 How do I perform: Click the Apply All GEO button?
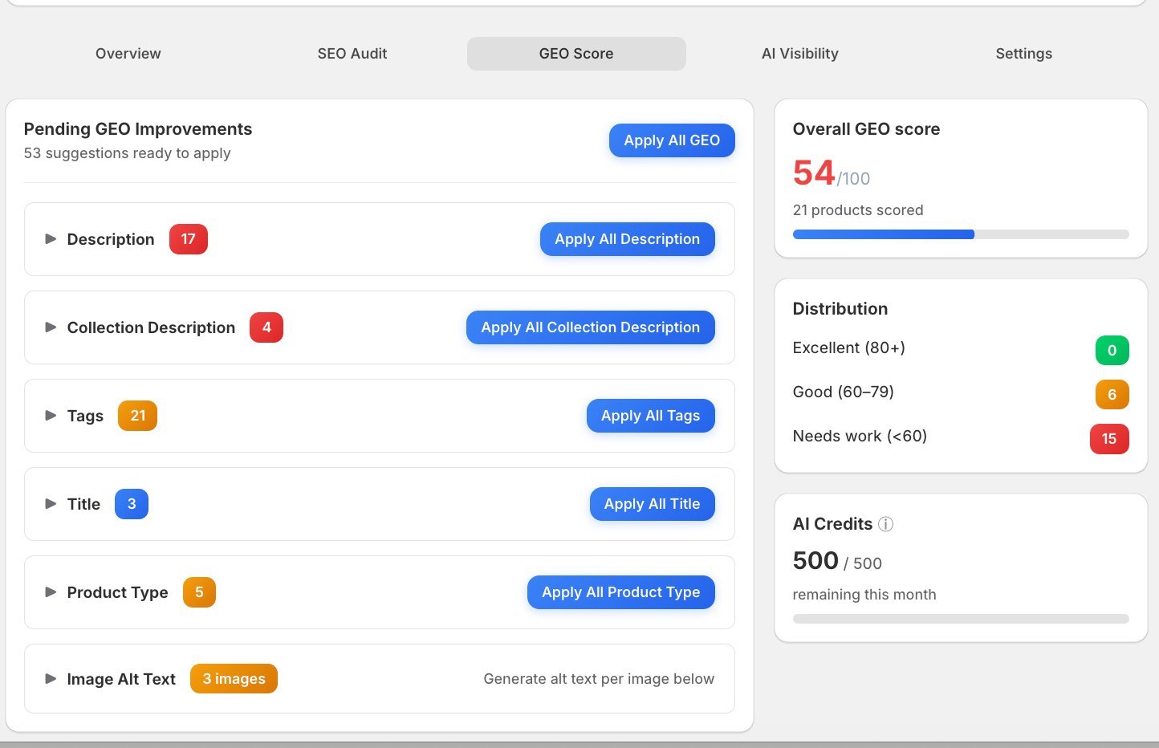click(x=672, y=140)
